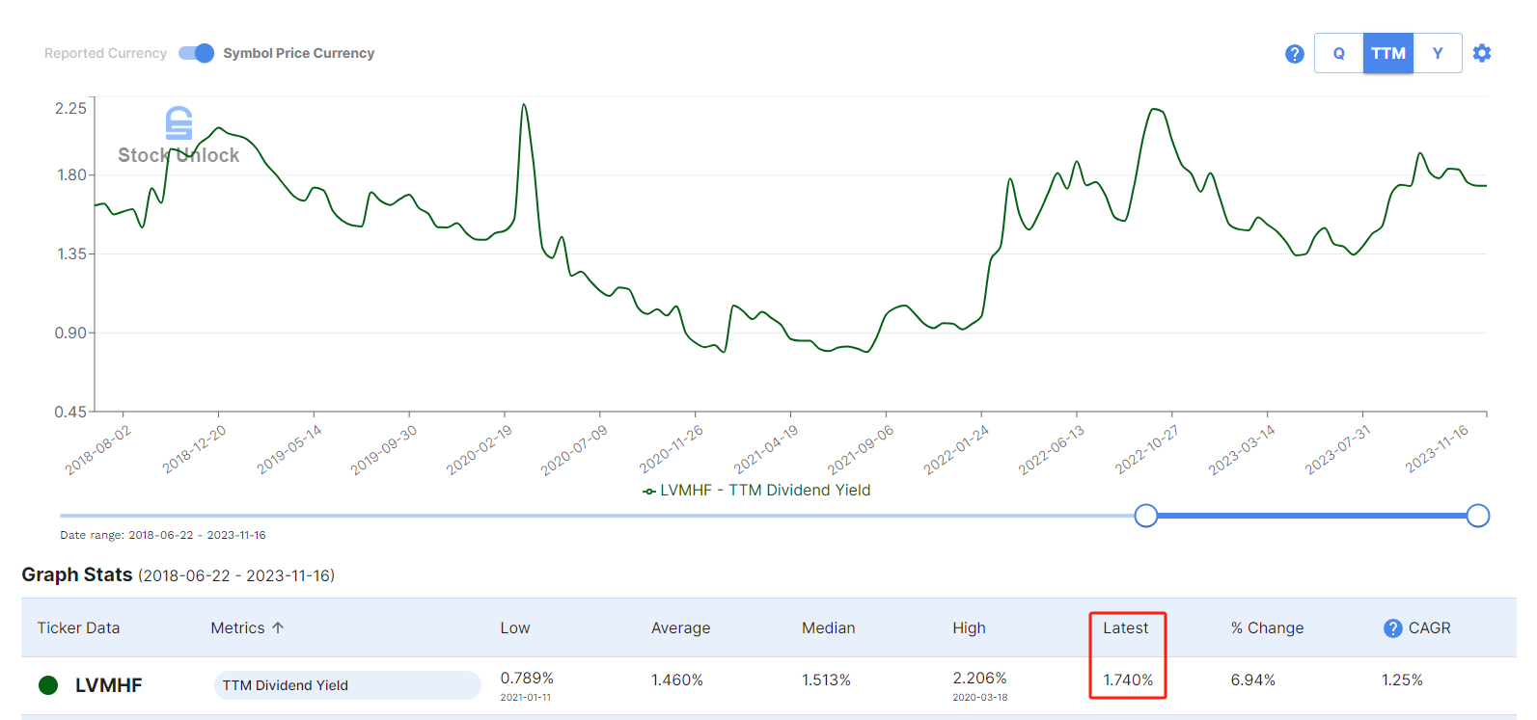Viewport: 1537px width, 720px height.
Task: Click the Median column header
Action: pyautogui.click(x=828, y=628)
